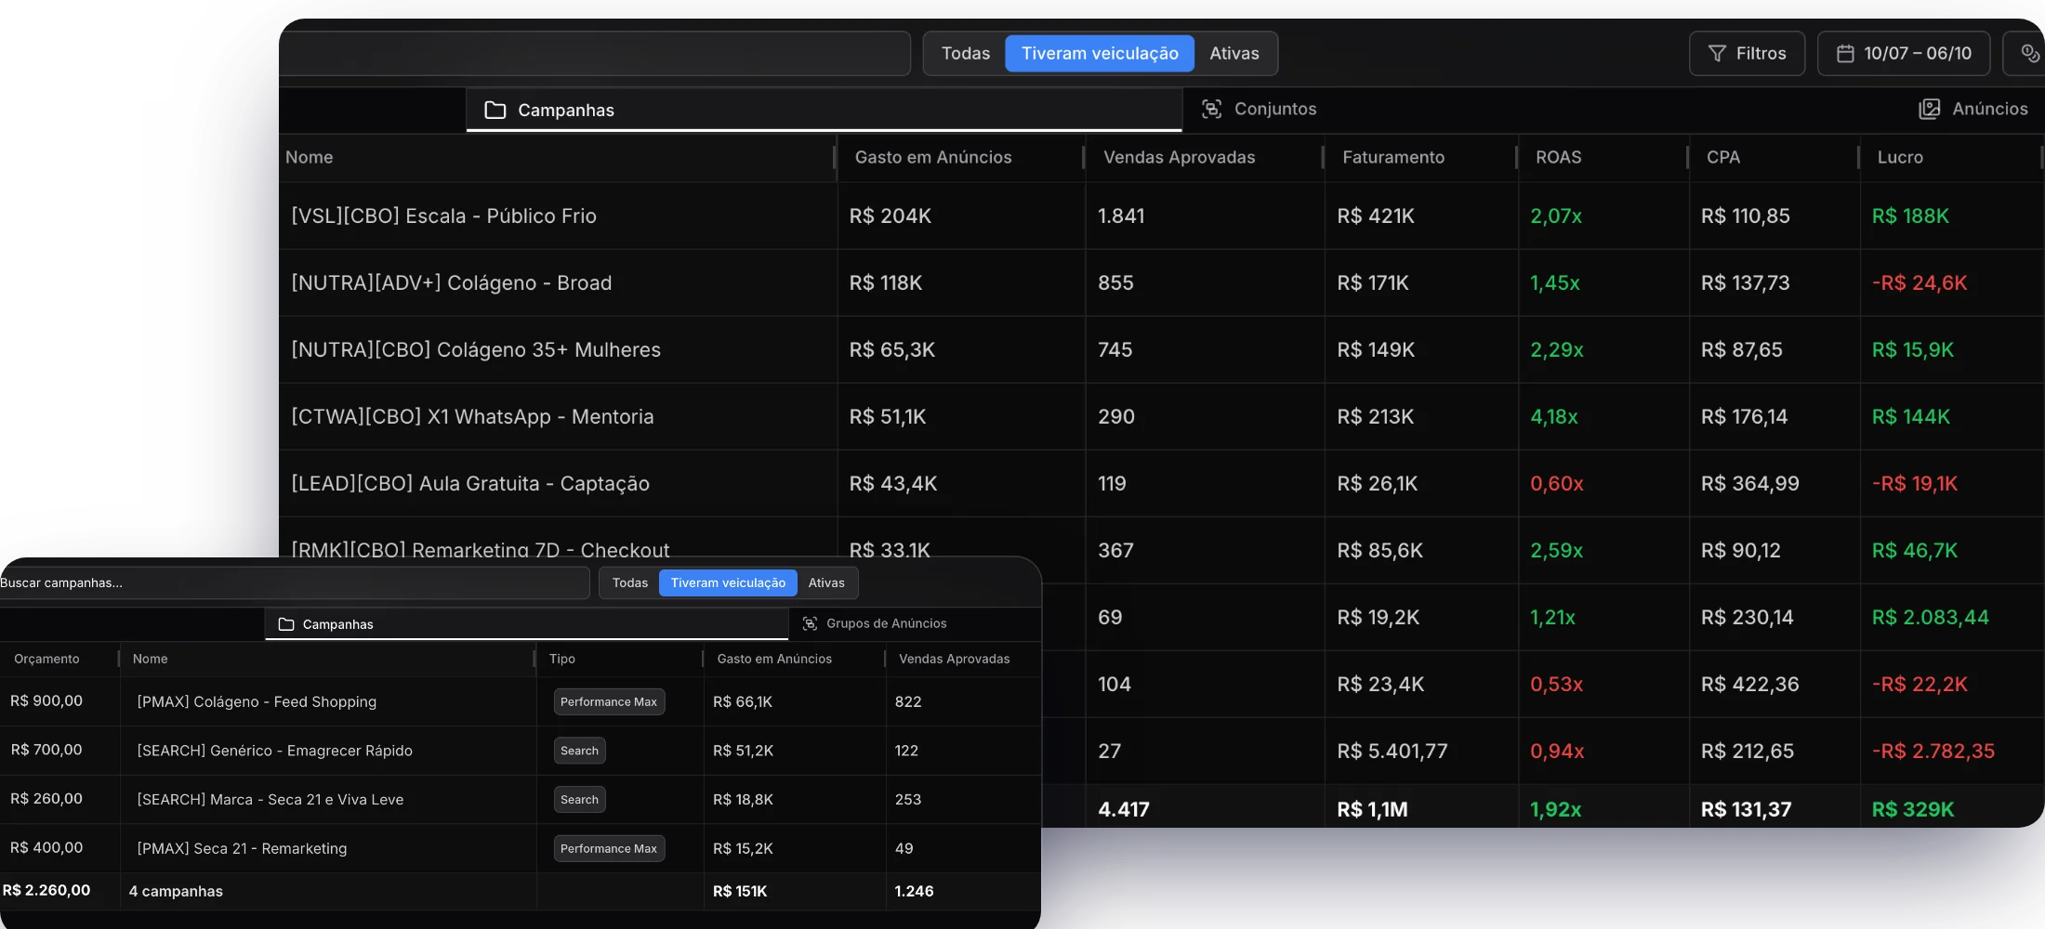This screenshot has width=2045, height=929.
Task: Open campaign [VSL][CBO] Escala - Público Frio
Action: coord(444,216)
